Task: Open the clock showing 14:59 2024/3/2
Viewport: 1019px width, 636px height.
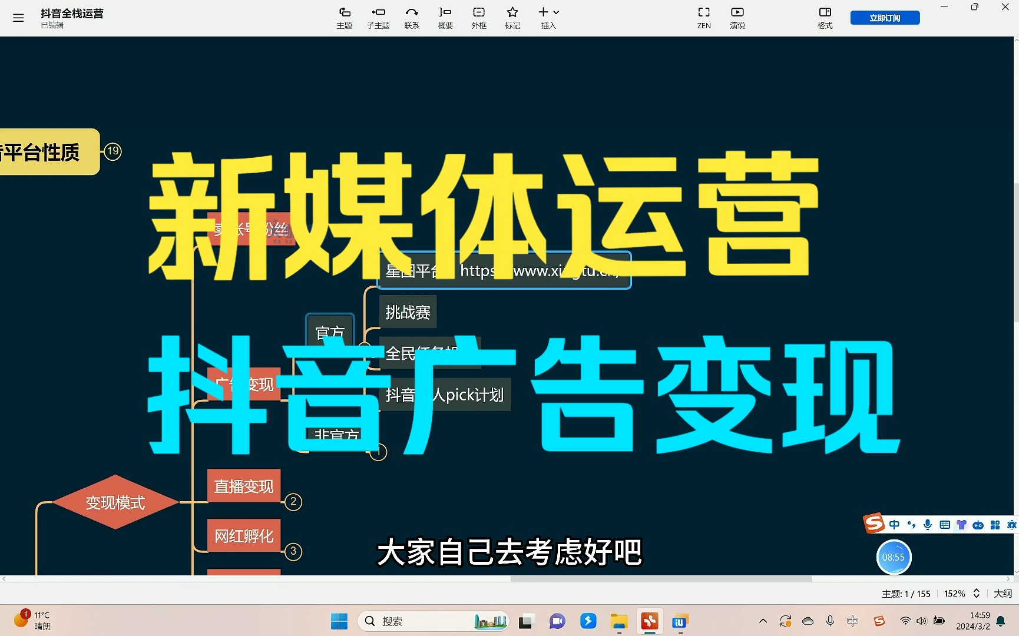Action: 973,621
